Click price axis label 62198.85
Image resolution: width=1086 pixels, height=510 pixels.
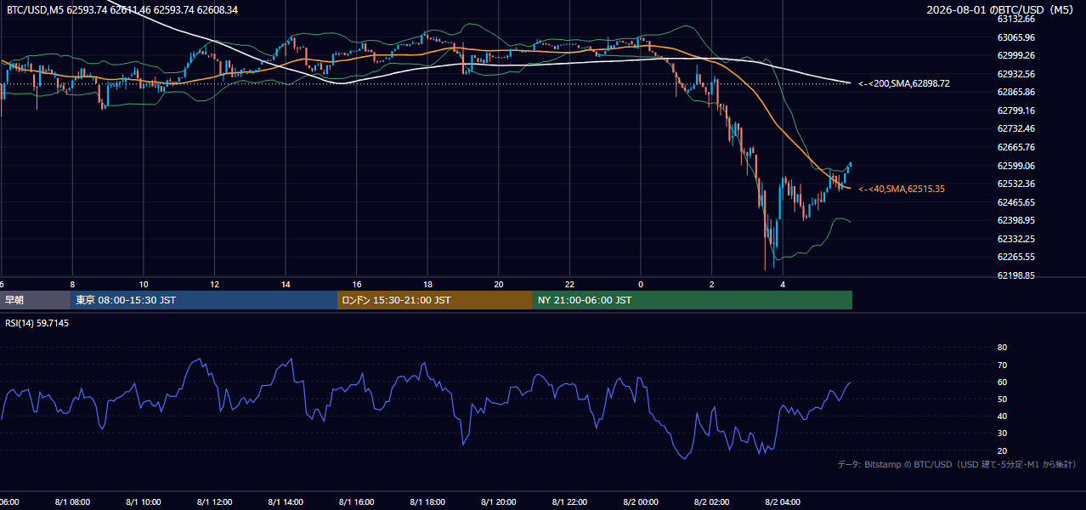[1015, 275]
